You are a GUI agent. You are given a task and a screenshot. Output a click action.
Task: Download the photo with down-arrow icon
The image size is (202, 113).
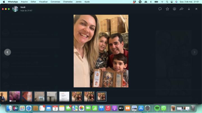coord(189,9)
